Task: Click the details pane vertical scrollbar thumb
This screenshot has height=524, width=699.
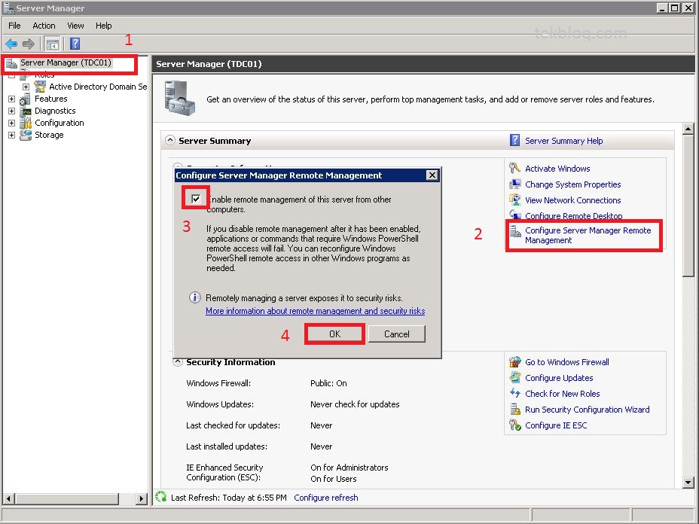Action: (688, 206)
